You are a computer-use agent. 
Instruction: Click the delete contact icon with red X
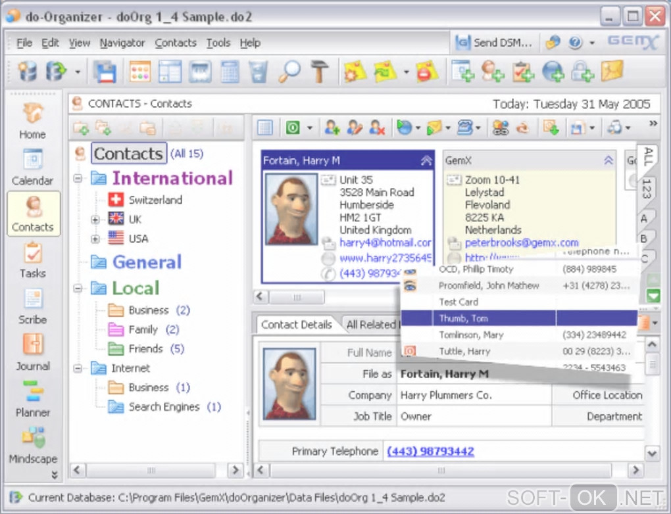[376, 128]
